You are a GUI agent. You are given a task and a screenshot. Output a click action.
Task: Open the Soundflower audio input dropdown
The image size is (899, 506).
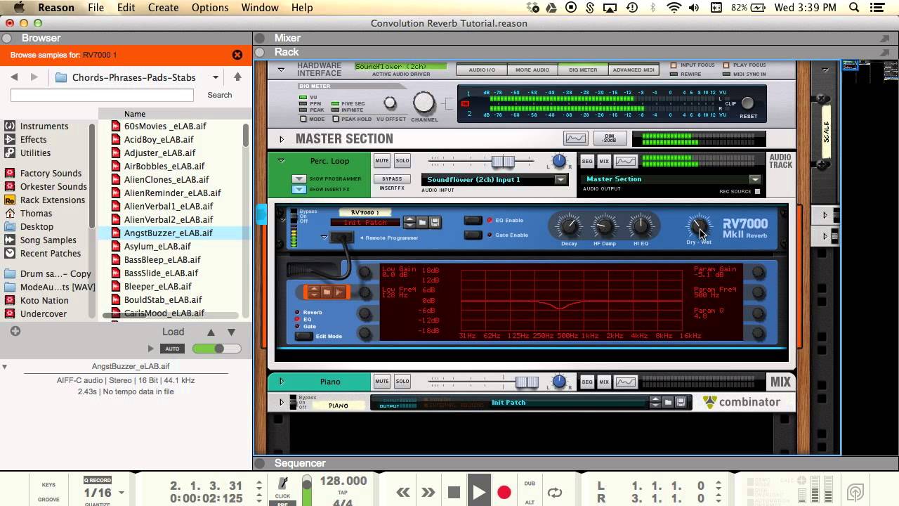pyautogui.click(x=560, y=180)
